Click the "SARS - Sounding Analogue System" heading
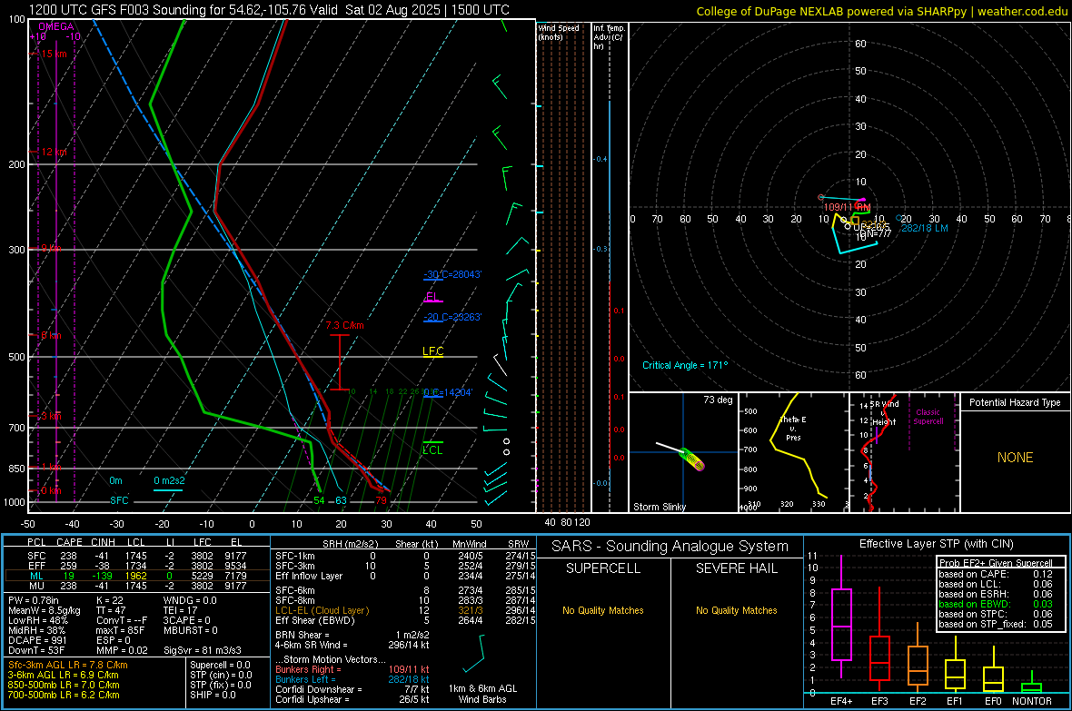 point(670,547)
